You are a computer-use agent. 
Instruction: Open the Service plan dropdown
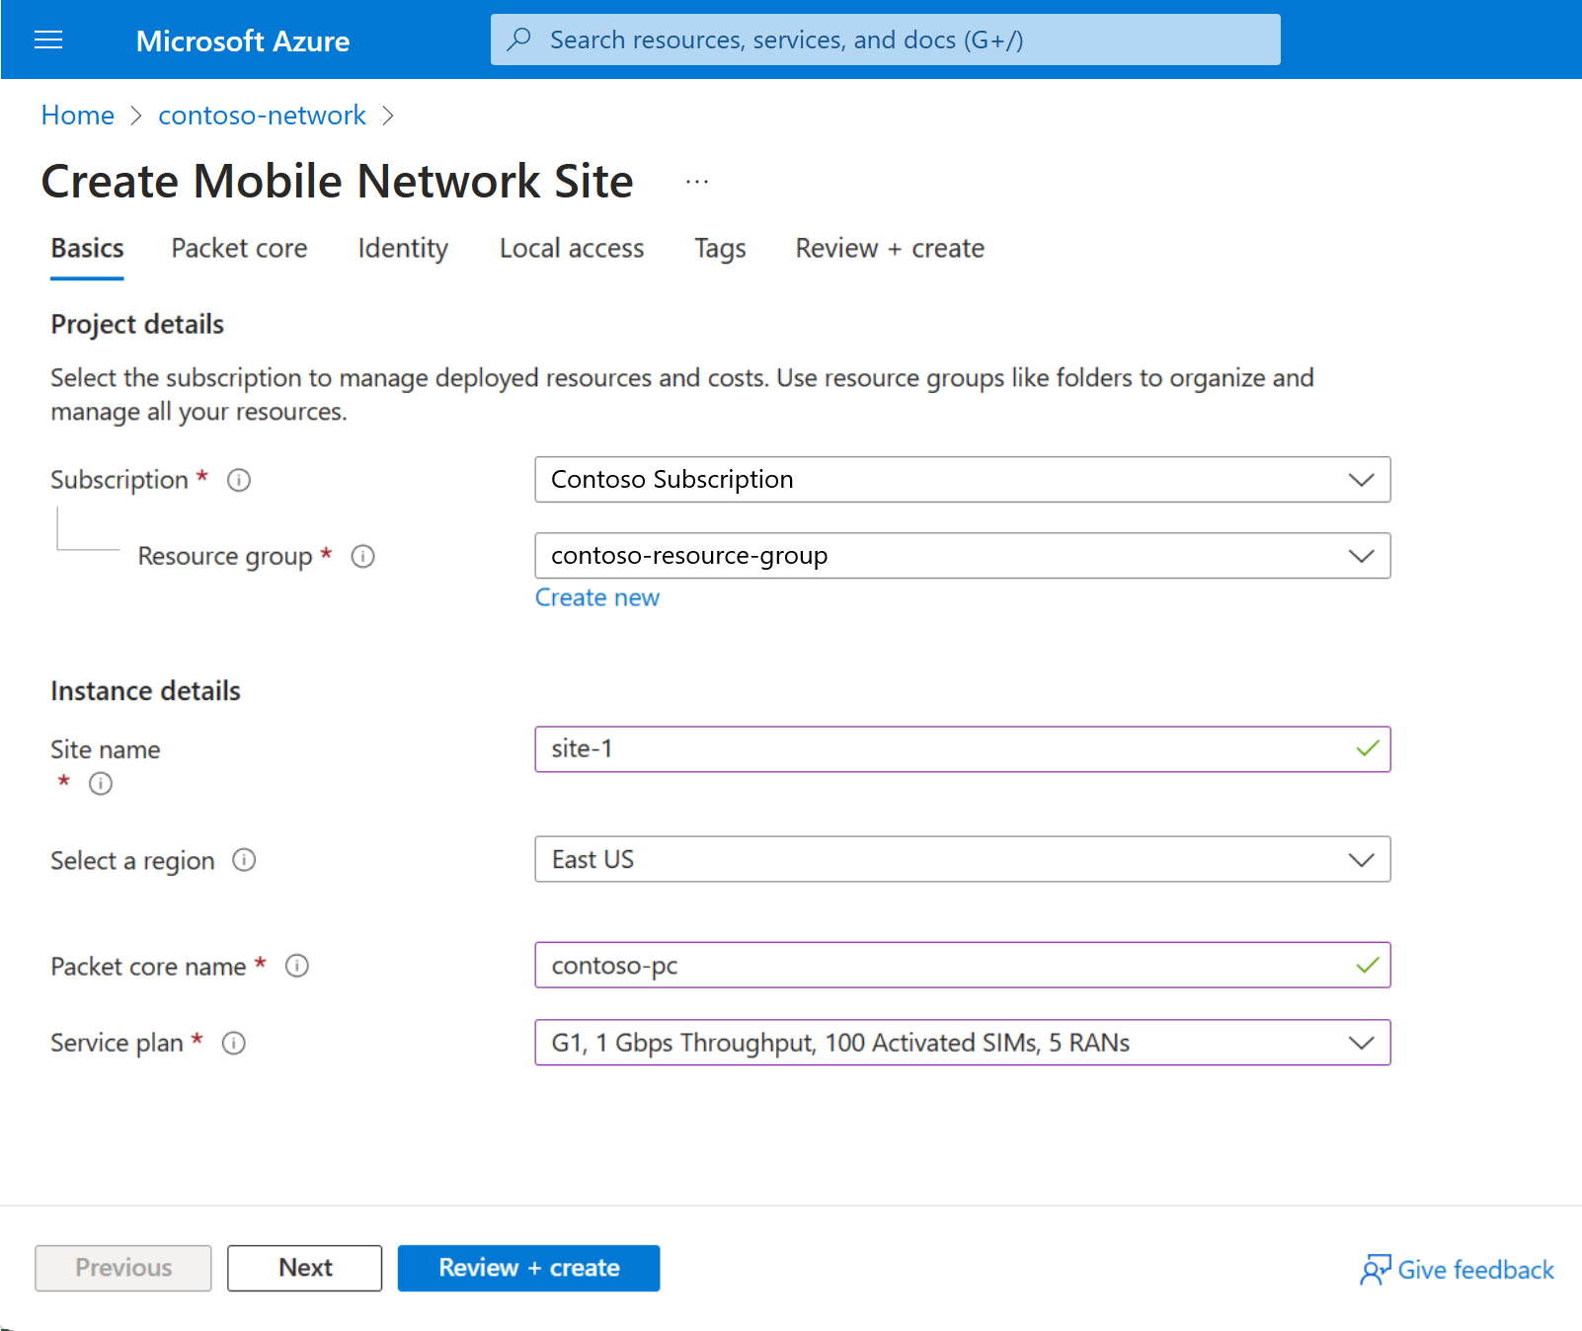point(1362,1043)
